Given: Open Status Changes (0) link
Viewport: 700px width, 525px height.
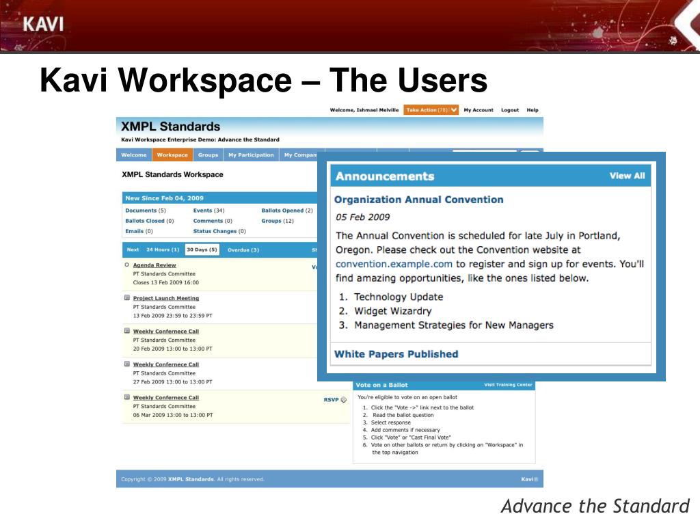Looking at the screenshot, I should (219, 231).
